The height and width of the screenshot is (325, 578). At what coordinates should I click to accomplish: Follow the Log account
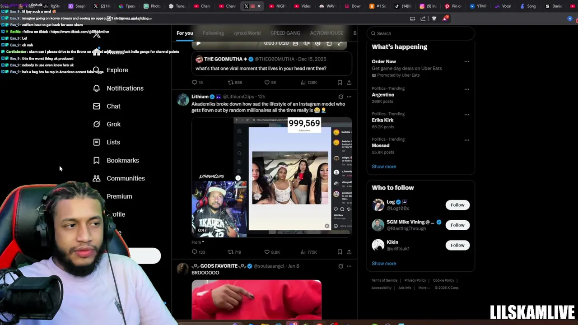(457, 205)
